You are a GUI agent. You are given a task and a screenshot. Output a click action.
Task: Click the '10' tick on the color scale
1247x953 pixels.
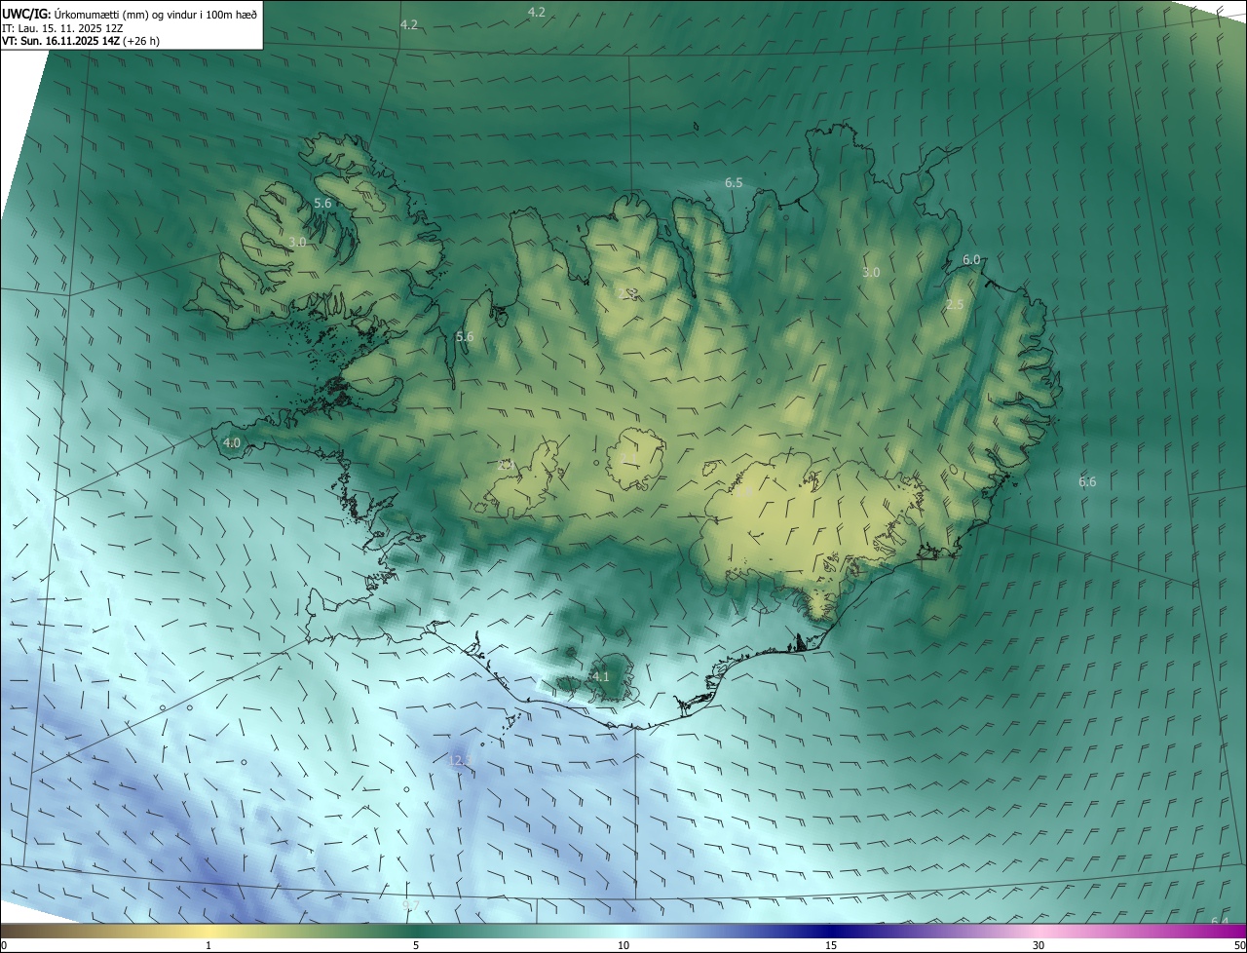coord(623,945)
